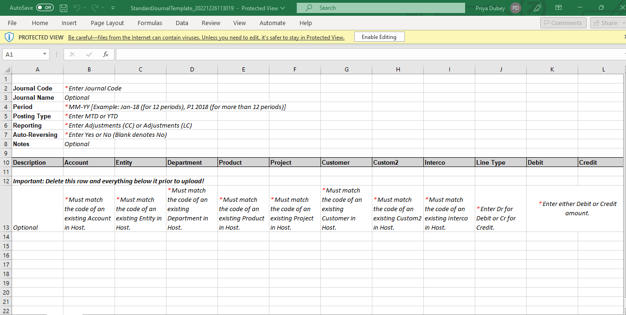
Task: Open the Help tab
Action: point(306,23)
